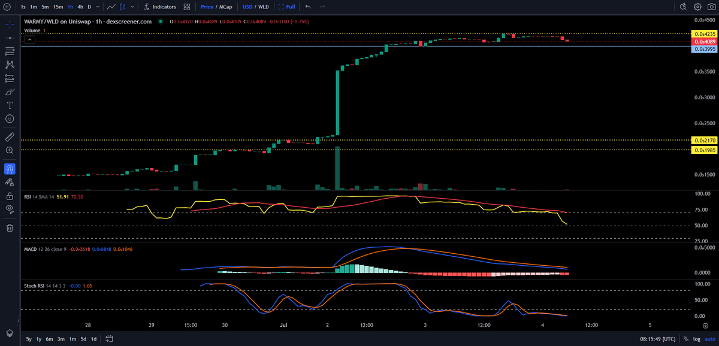The image size is (719, 346).
Task: Toggle Full screen mode
Action: (287, 7)
